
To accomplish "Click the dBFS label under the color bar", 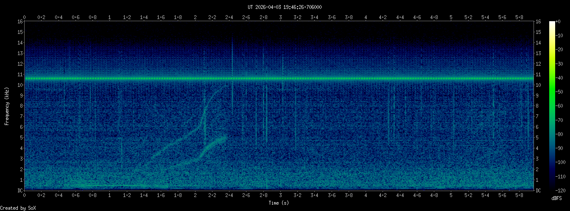I will click(x=557, y=198).
